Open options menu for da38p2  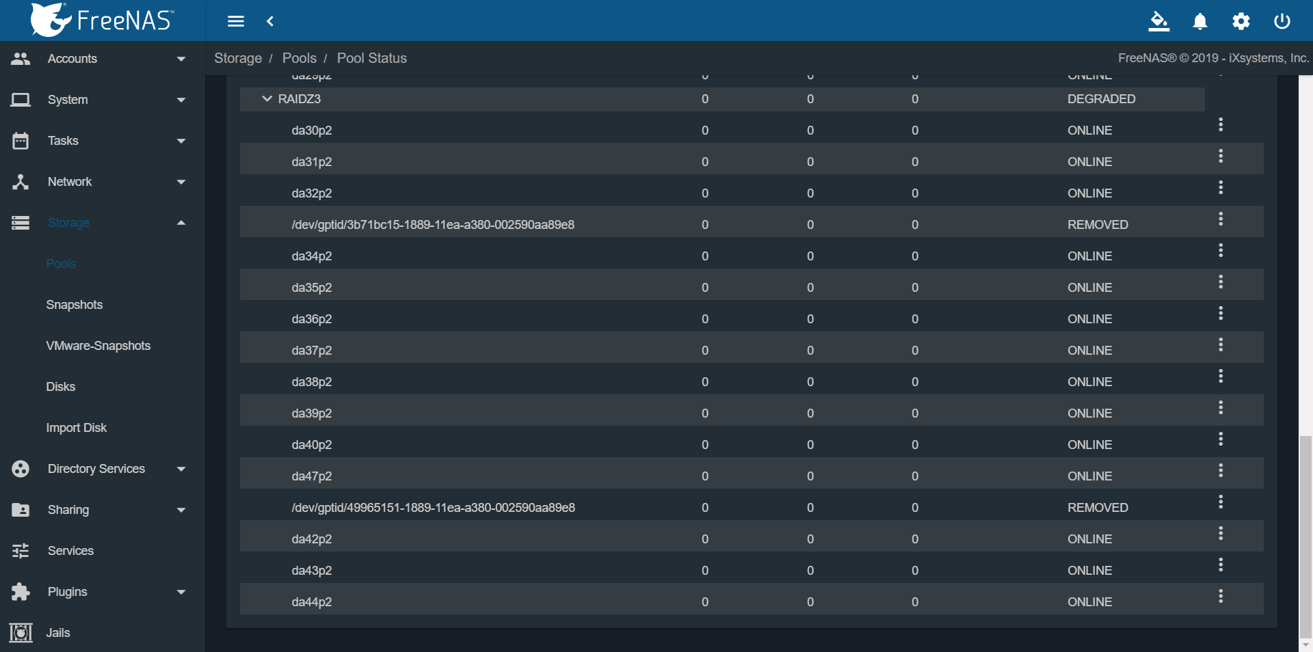click(x=1221, y=376)
